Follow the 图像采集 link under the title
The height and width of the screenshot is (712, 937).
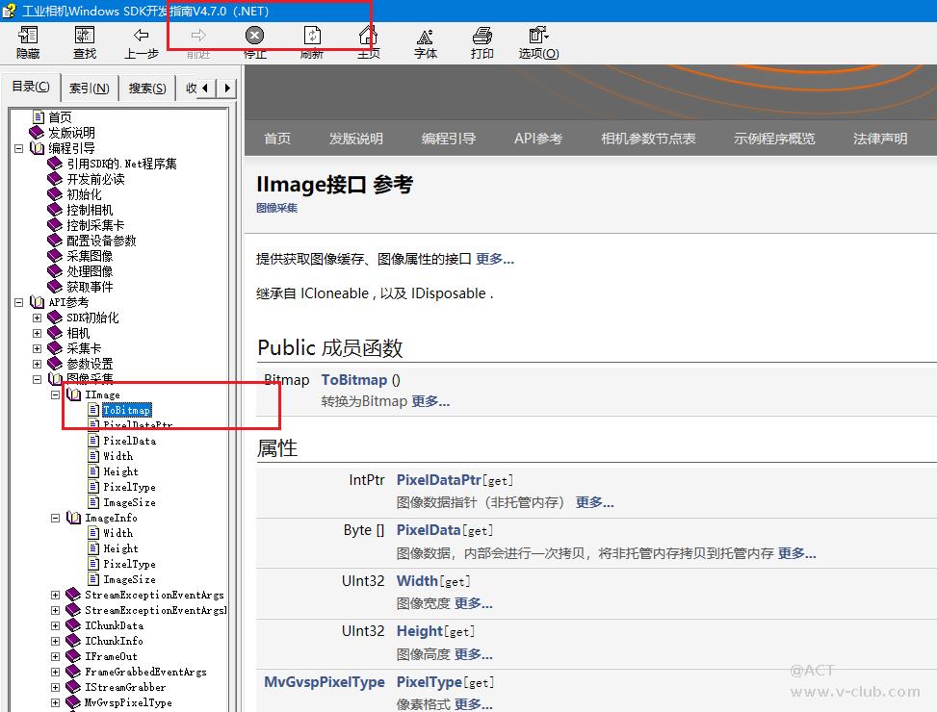(276, 208)
